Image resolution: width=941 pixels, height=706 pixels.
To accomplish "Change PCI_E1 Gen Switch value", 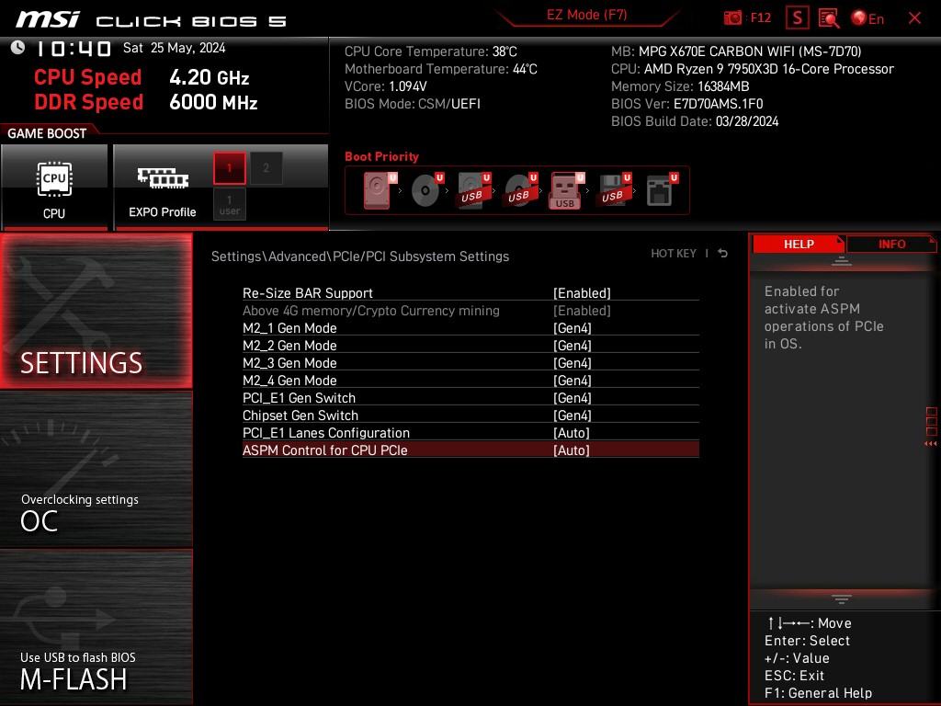I will [572, 397].
